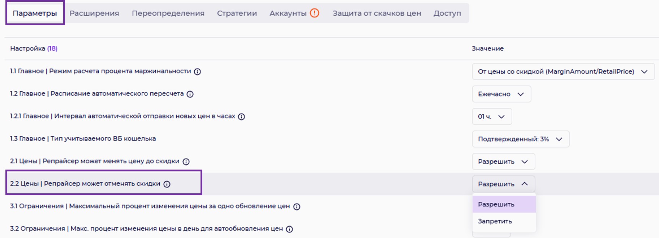Collapse the open Разрешить dropdown for setting 2.2
Viewport: 659px width, 238px height.
tap(503, 184)
